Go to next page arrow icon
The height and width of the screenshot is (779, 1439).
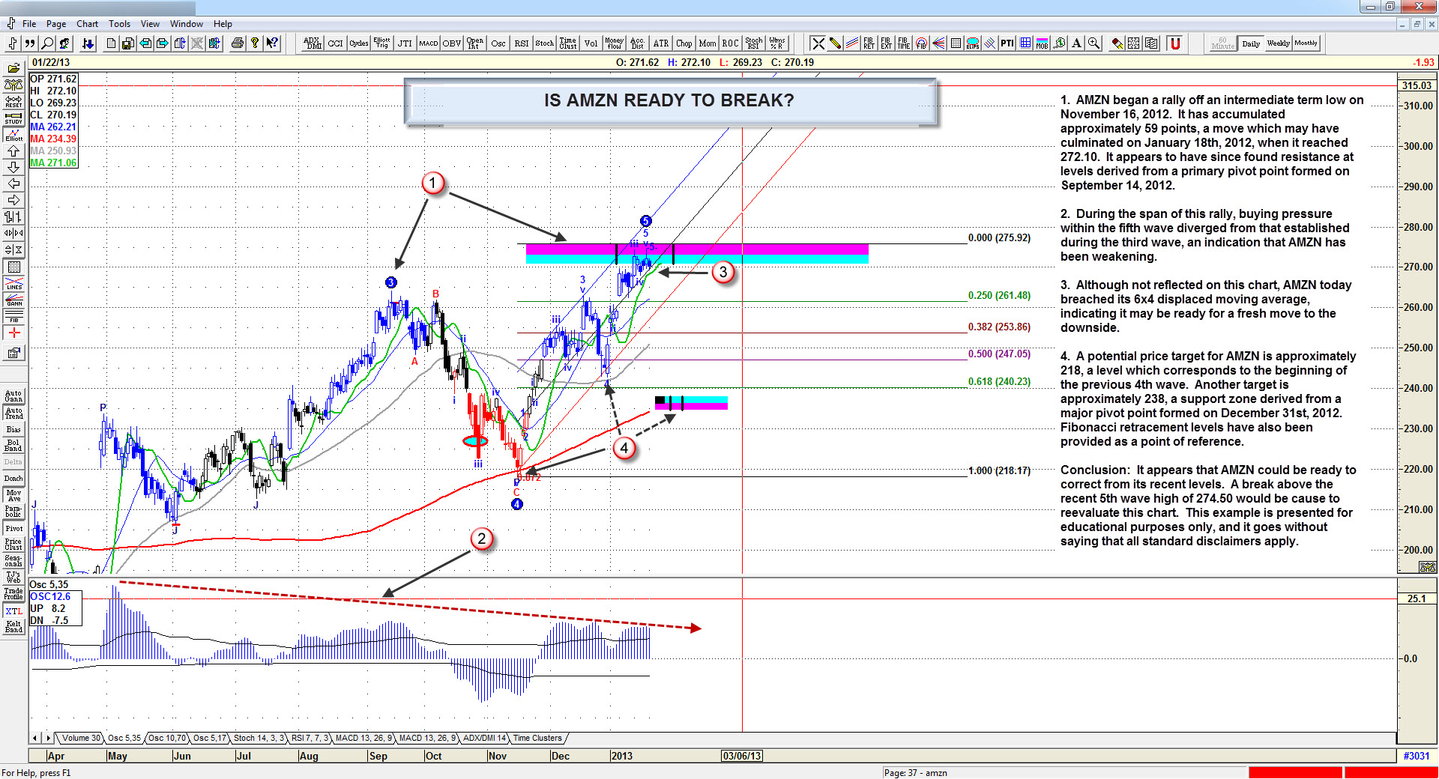point(162,43)
